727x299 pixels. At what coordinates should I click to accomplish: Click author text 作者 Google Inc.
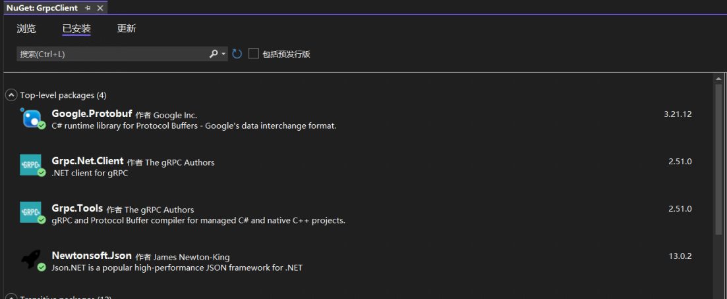pyautogui.click(x=167, y=116)
